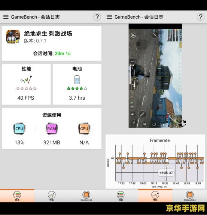This screenshot has width=207, height=215.
Task: Tap the 13% CPU usage value
Action: (19, 143)
